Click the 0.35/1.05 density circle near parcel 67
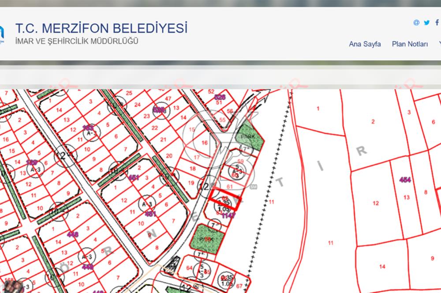The width and height of the screenshot is (441, 293). coord(226,280)
